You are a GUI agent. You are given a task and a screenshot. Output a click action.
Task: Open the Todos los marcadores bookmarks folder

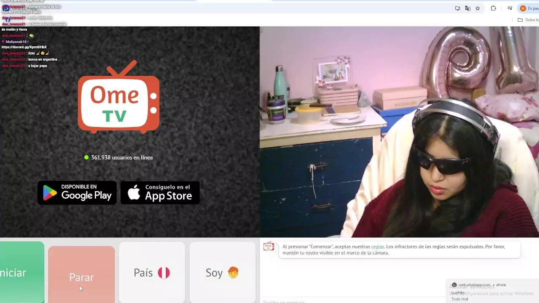tap(528, 20)
